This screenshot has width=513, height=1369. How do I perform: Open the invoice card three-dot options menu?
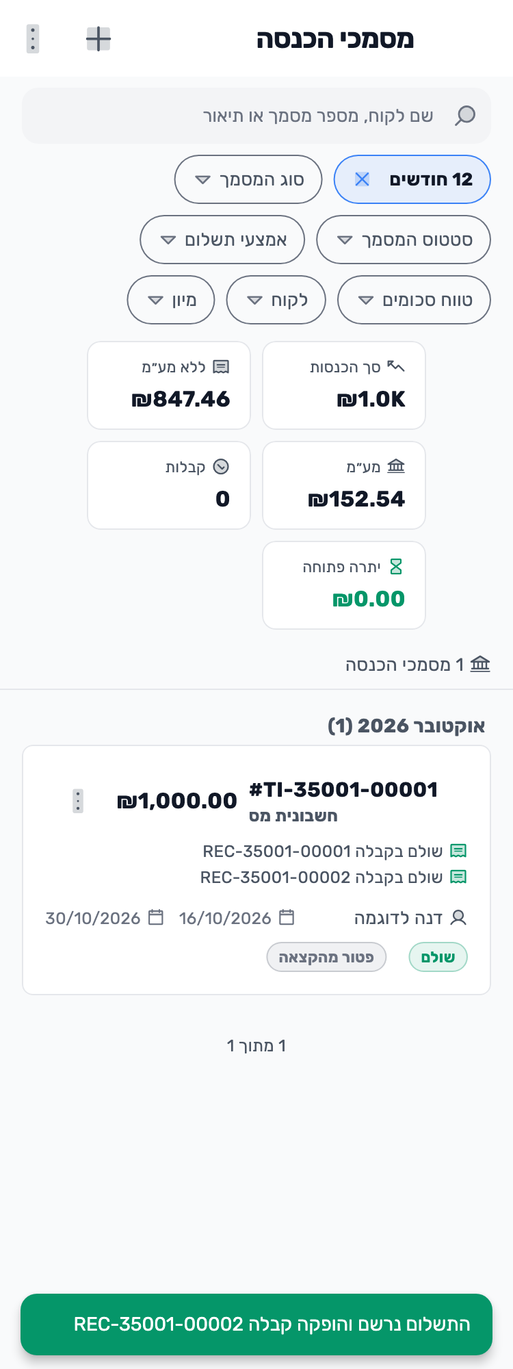(78, 801)
